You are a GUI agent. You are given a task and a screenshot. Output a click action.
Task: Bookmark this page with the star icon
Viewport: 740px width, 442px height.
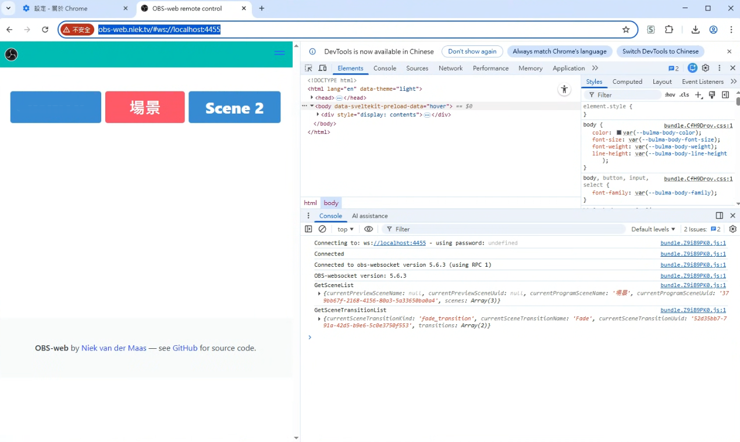coord(626,30)
